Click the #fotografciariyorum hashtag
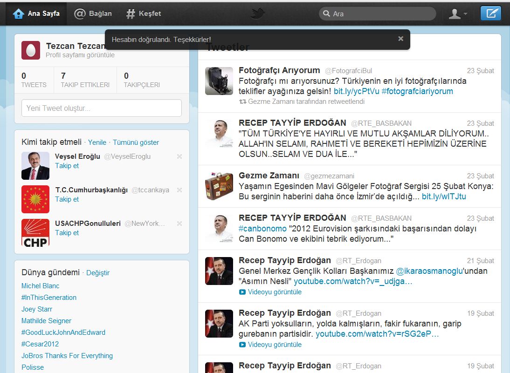 click(x=417, y=91)
